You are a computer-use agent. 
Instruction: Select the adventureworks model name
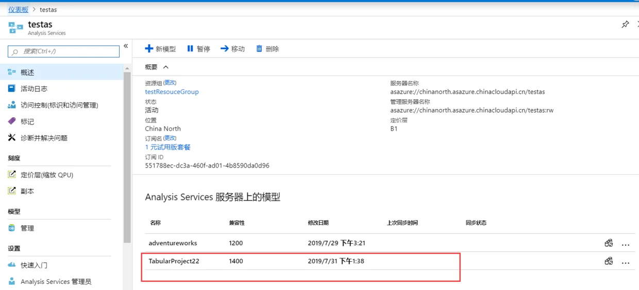(x=173, y=243)
